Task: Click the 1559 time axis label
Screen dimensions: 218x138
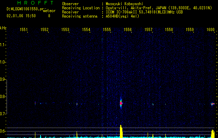Action: click(190, 30)
